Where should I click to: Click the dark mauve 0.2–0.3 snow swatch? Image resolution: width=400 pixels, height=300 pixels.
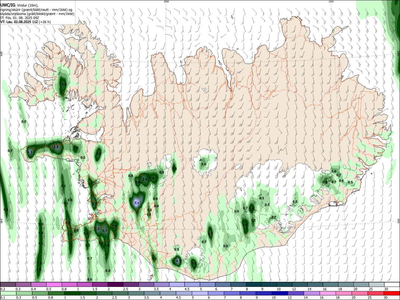(x=8, y=285)
